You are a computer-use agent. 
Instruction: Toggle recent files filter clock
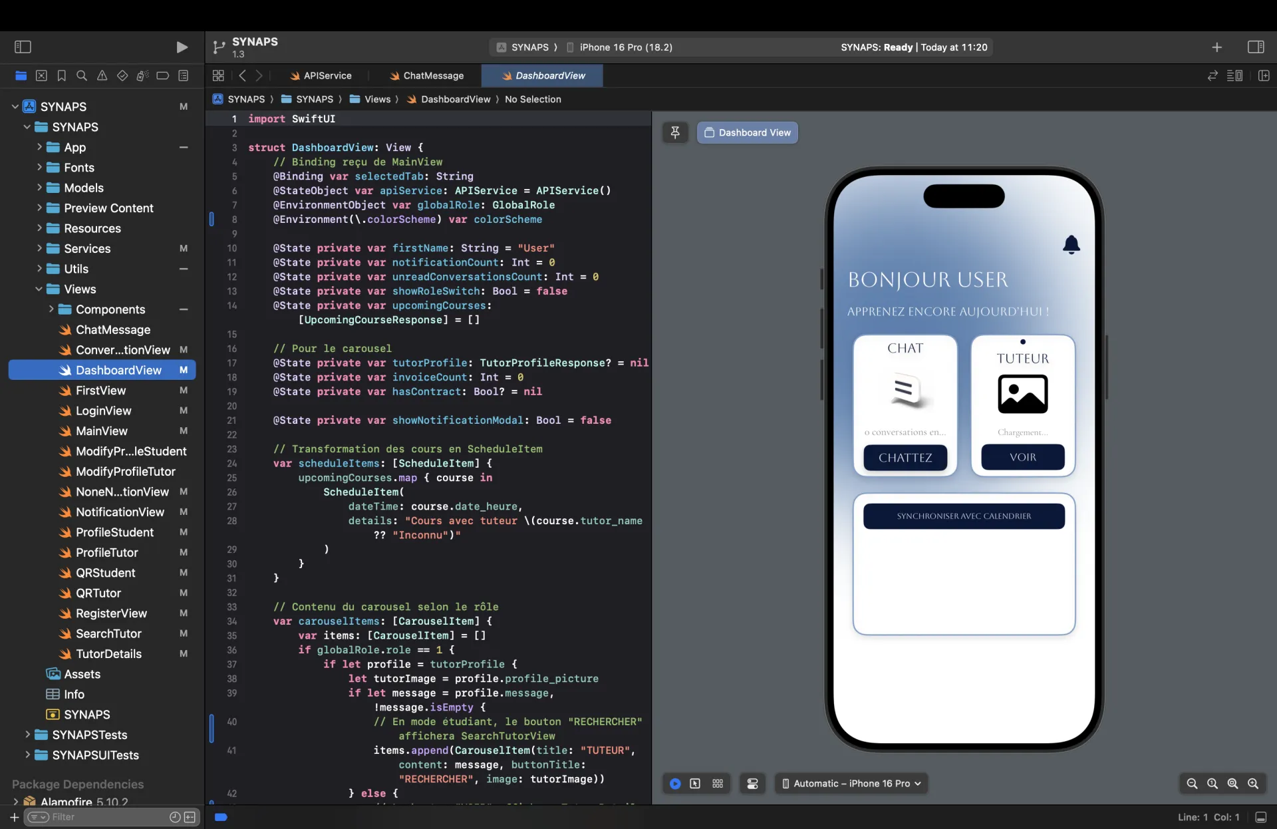coord(175,817)
